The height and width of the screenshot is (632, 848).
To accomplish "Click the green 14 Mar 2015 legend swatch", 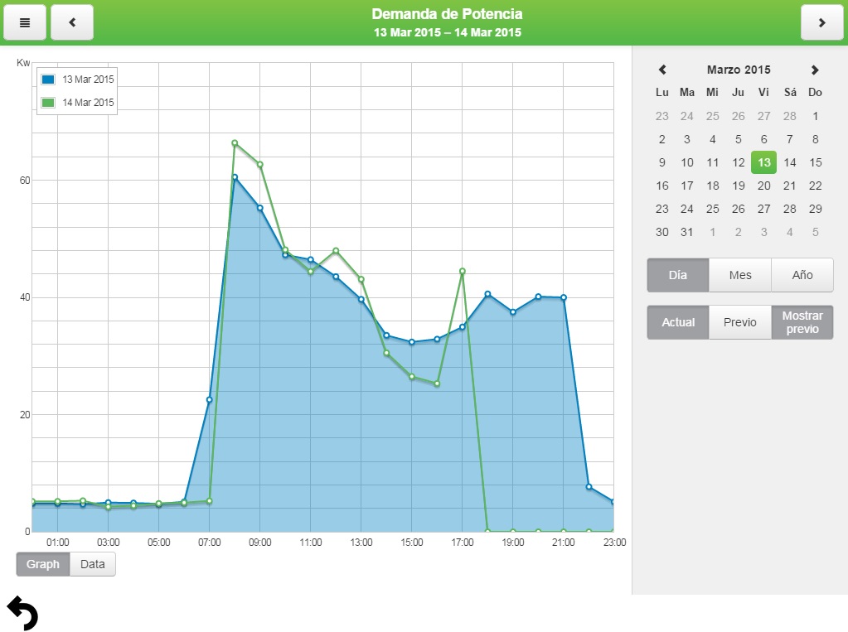I will pos(48,103).
